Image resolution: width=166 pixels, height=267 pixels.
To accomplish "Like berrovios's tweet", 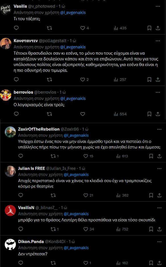I will click(x=83, y=114).
